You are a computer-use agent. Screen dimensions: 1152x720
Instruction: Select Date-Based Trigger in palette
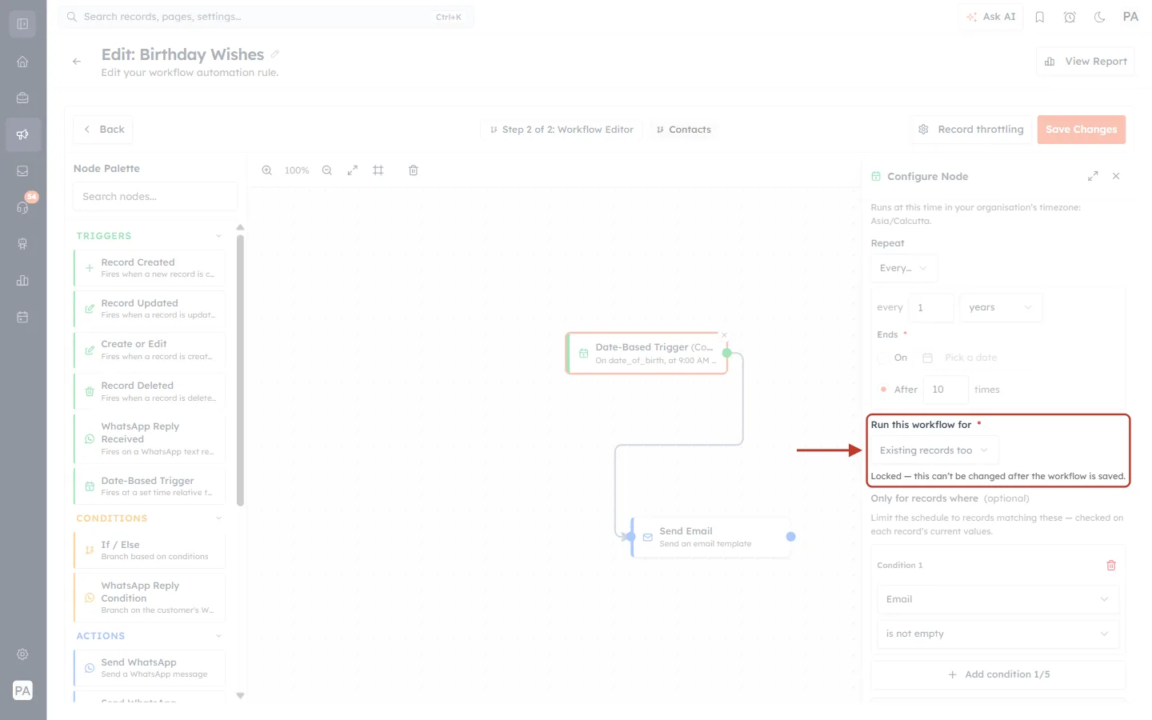pos(150,486)
